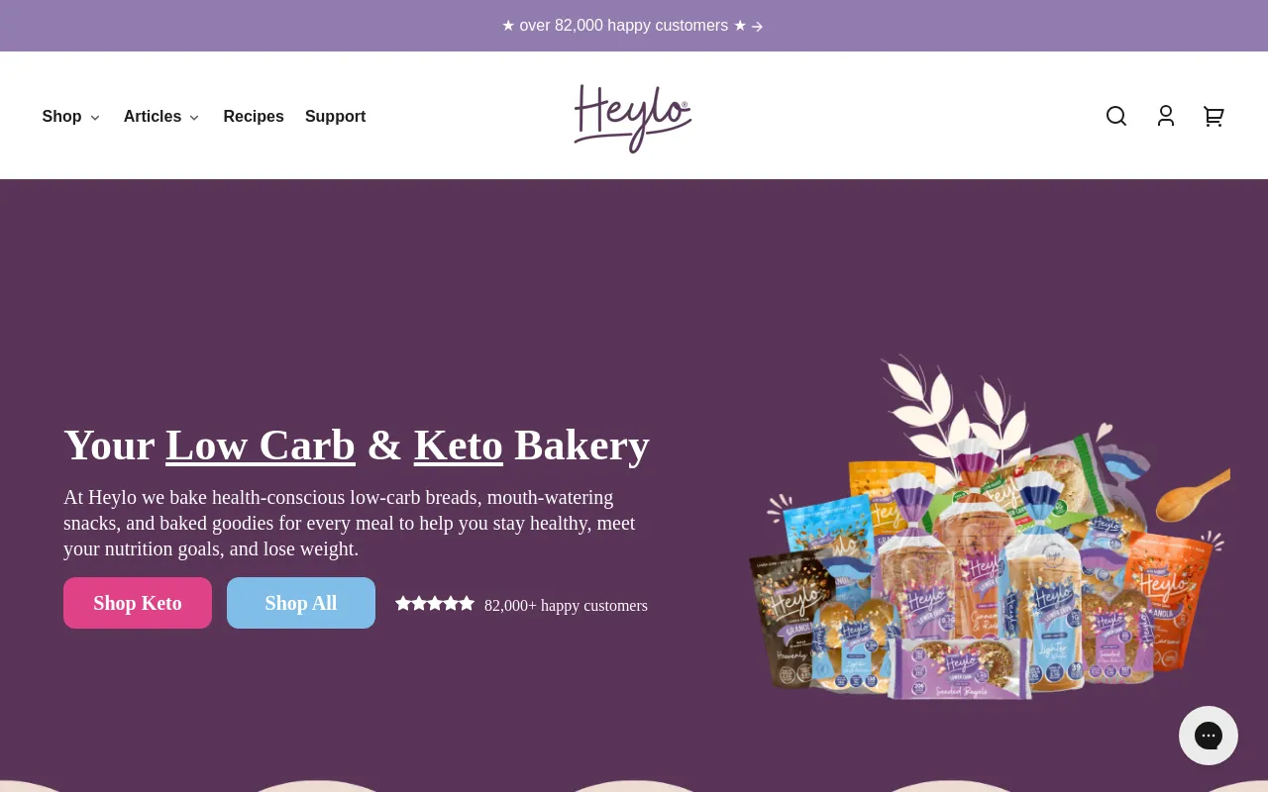This screenshot has width=1268, height=792.
Task: Go to the Recipes page
Action: pos(254,116)
